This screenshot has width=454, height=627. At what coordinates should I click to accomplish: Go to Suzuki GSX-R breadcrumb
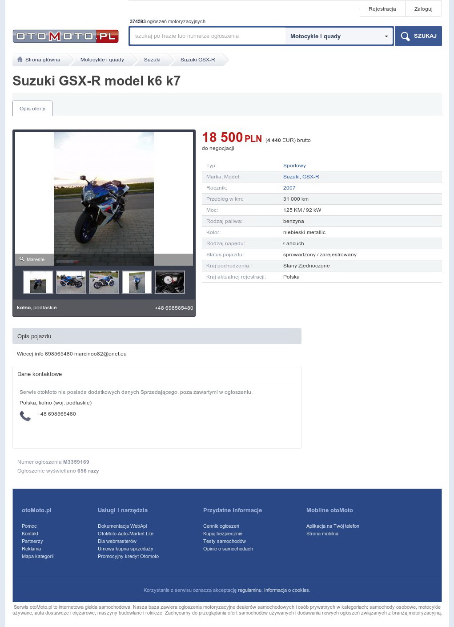pyautogui.click(x=198, y=60)
